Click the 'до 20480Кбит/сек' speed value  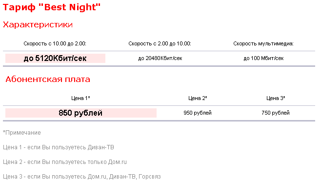click(160, 59)
